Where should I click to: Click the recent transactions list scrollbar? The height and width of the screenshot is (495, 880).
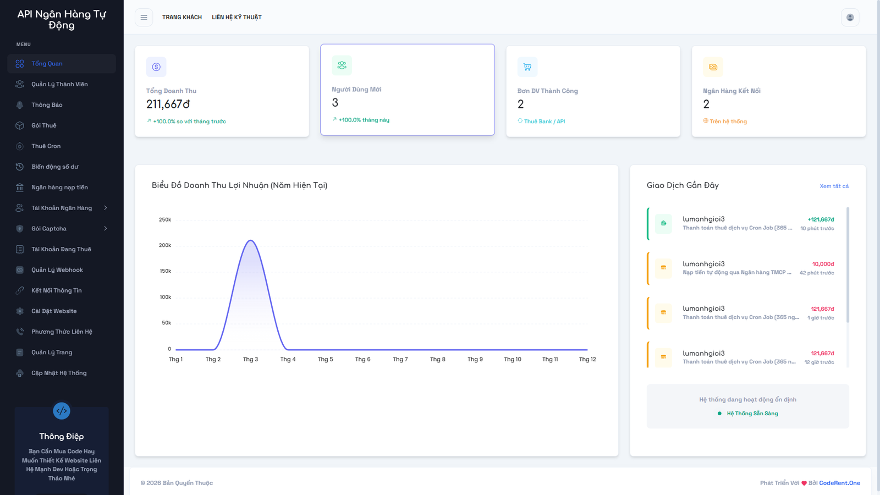(848, 264)
